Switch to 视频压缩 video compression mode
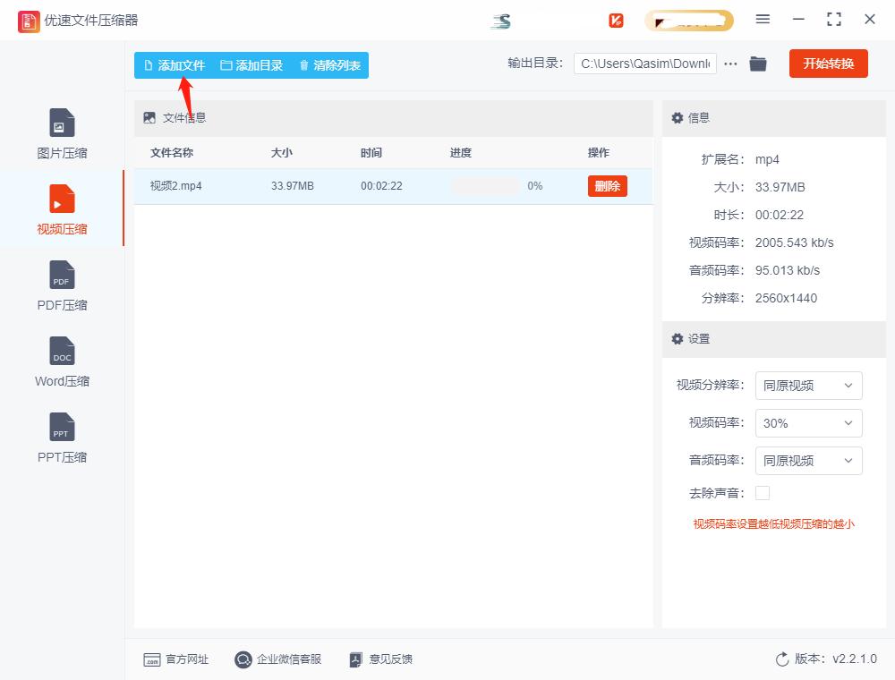Viewport: 895px width, 680px height. pyautogui.click(x=61, y=208)
